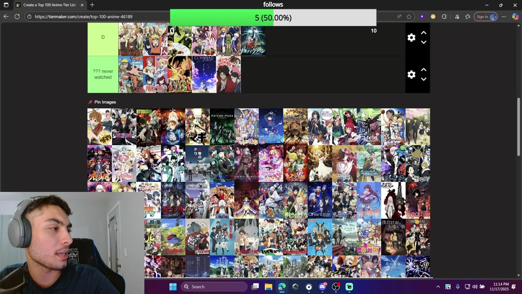
Task: Open the favorites list icon
Action: click(x=468, y=17)
